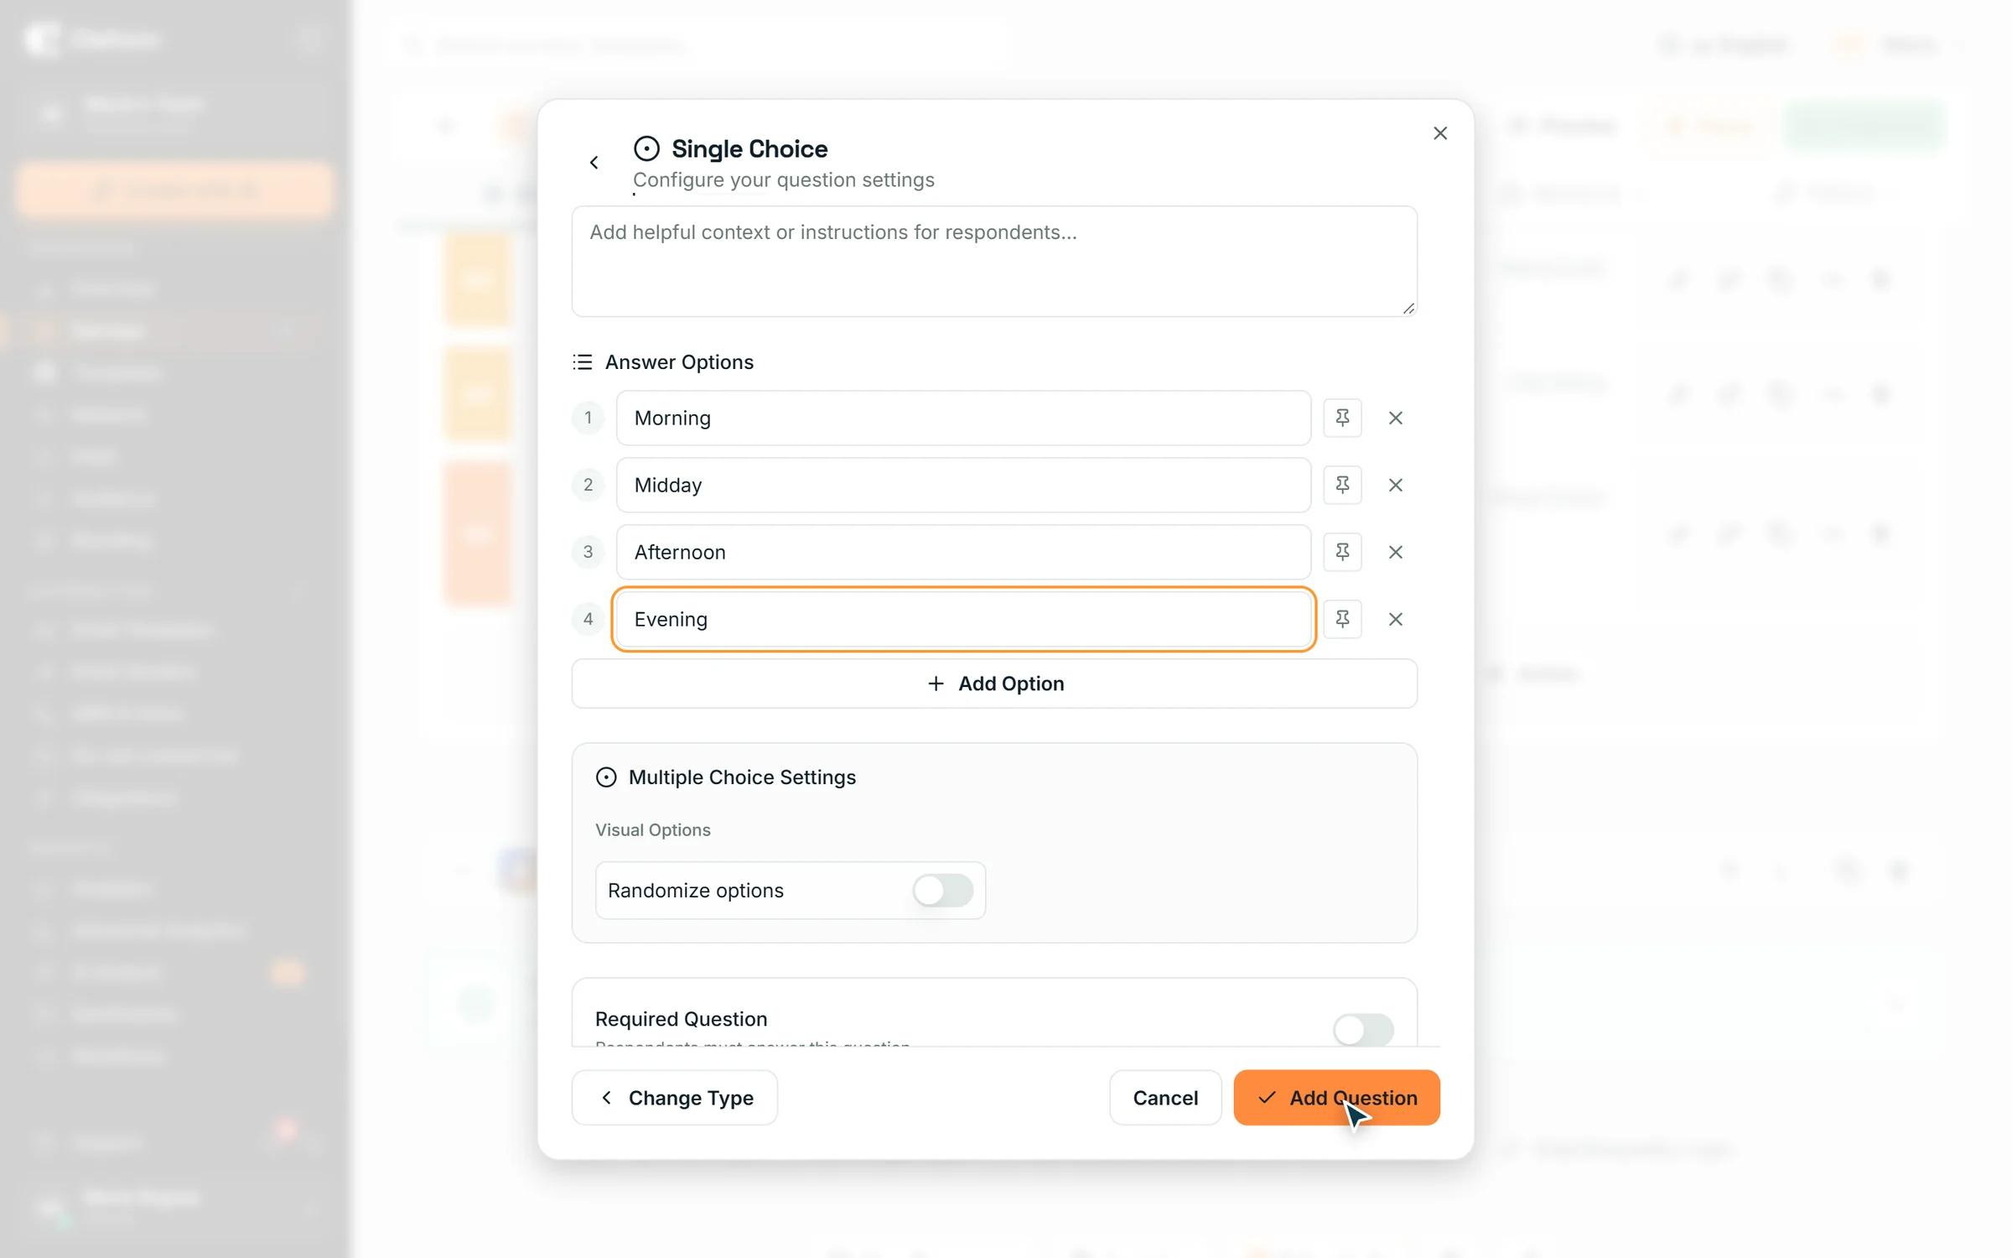Enable Randomize options switch
2012x1258 pixels.
(x=943, y=890)
